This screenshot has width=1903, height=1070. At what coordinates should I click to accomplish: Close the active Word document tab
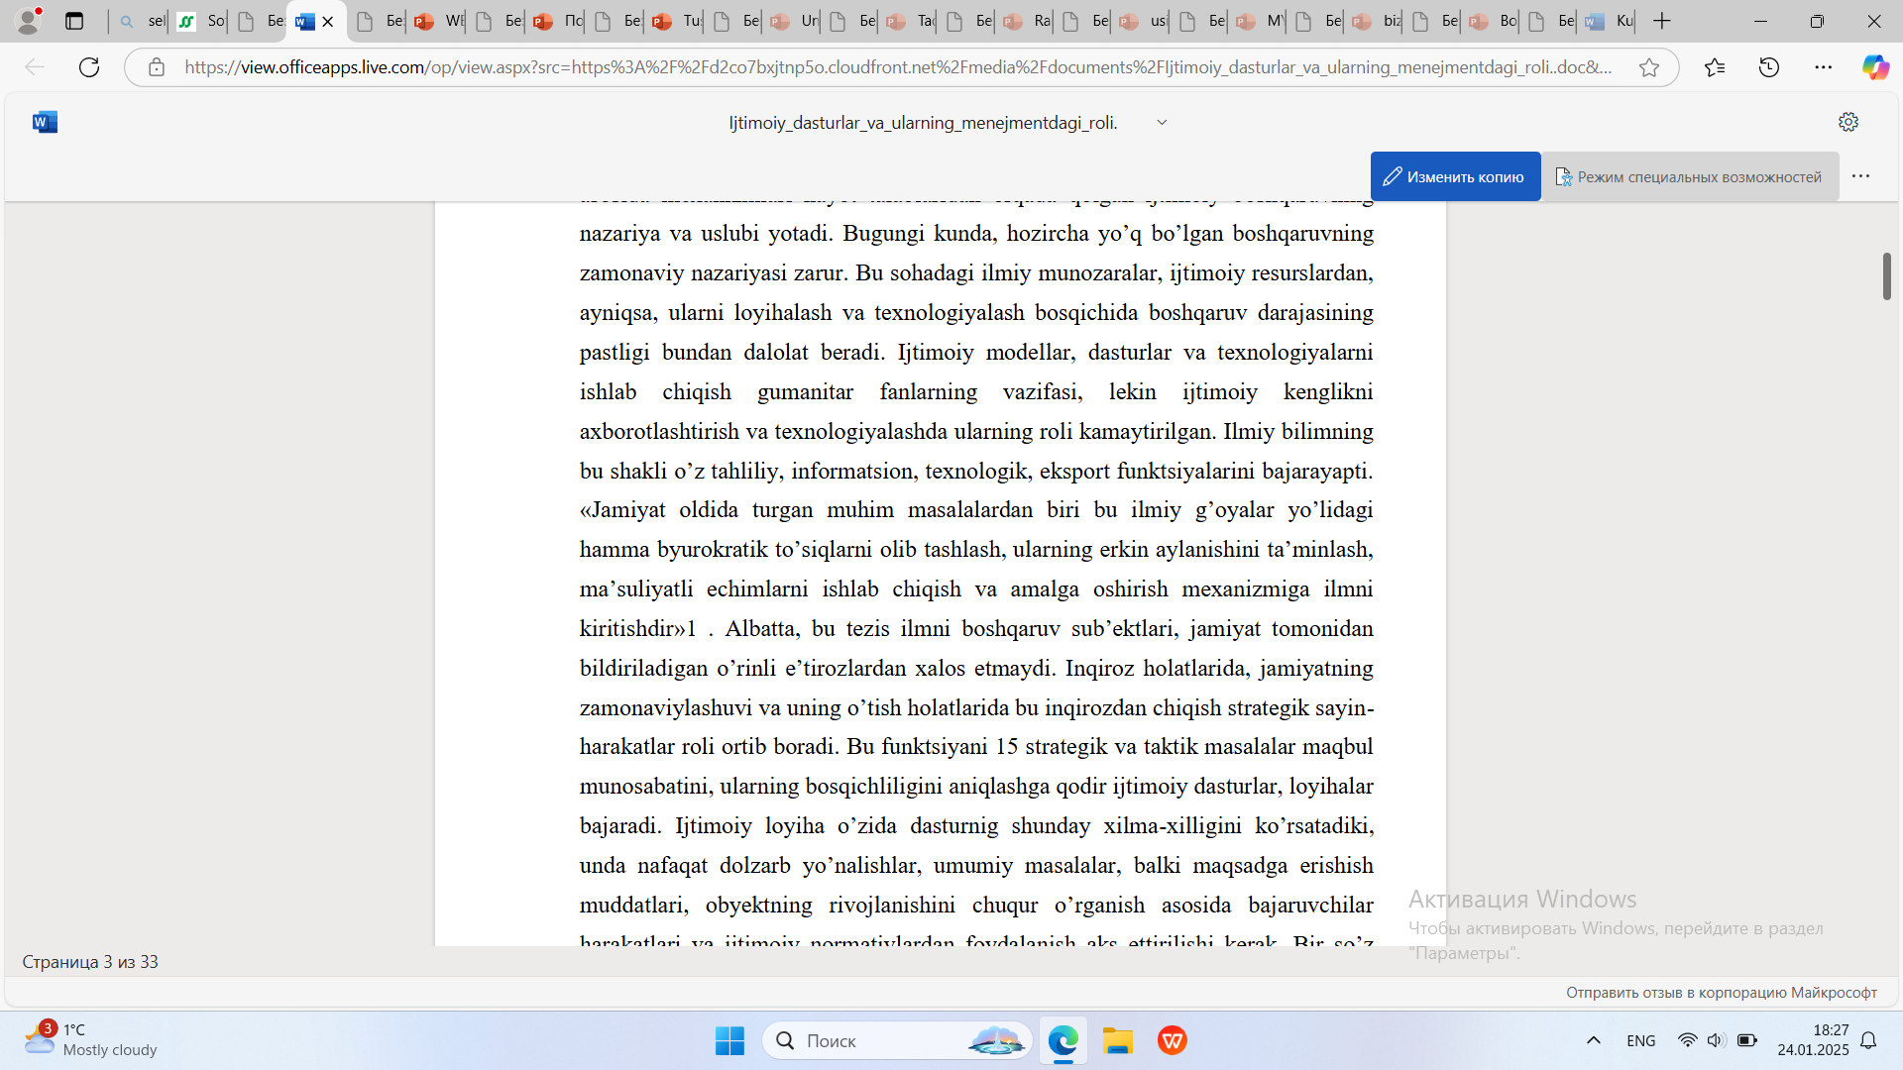[328, 22]
